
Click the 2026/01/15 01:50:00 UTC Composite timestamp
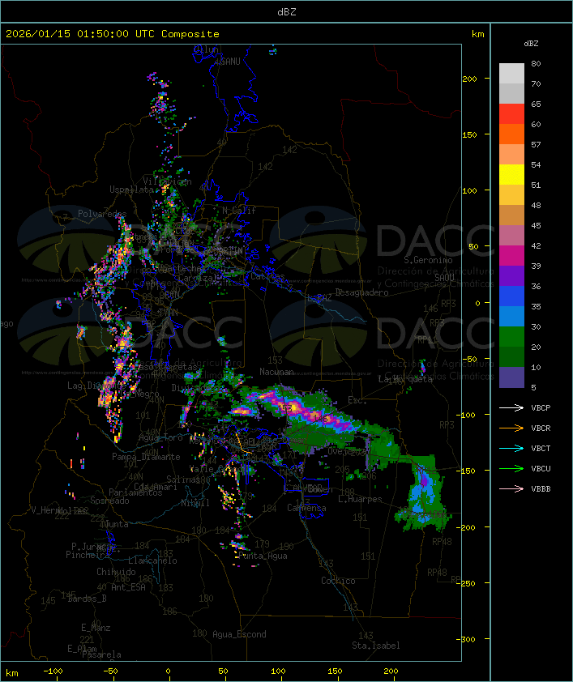tap(113, 33)
